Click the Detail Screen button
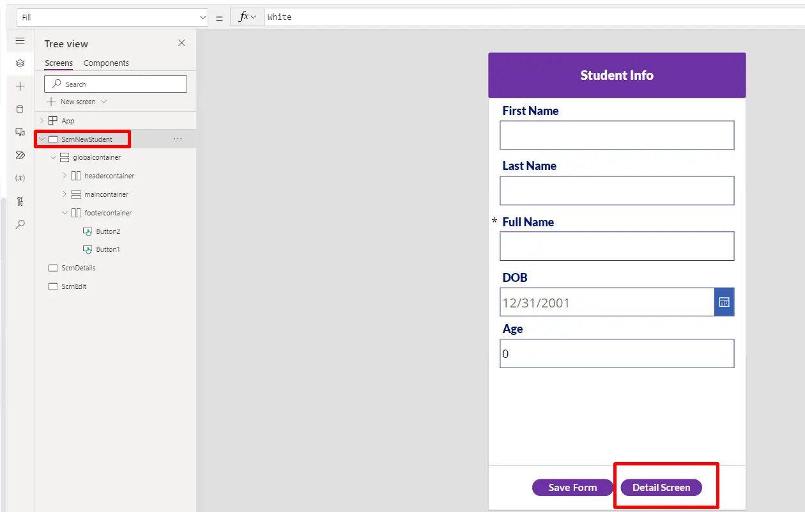This screenshot has width=805, height=512. click(661, 488)
